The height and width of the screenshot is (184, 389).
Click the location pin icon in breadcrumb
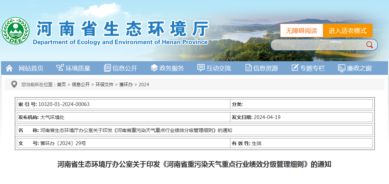coord(14,84)
